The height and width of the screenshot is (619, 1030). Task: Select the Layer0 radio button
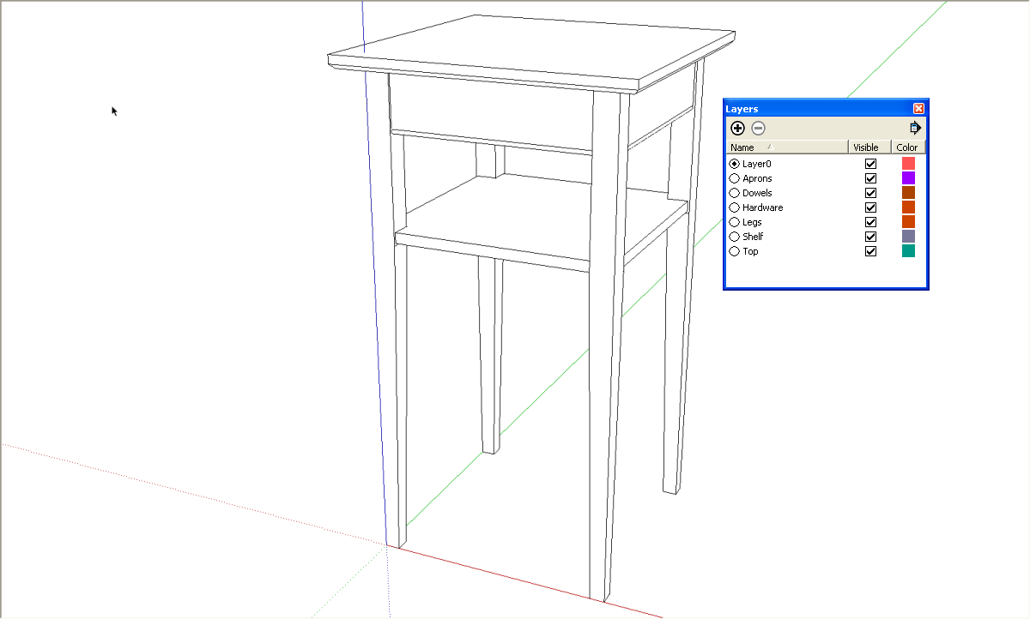point(734,164)
